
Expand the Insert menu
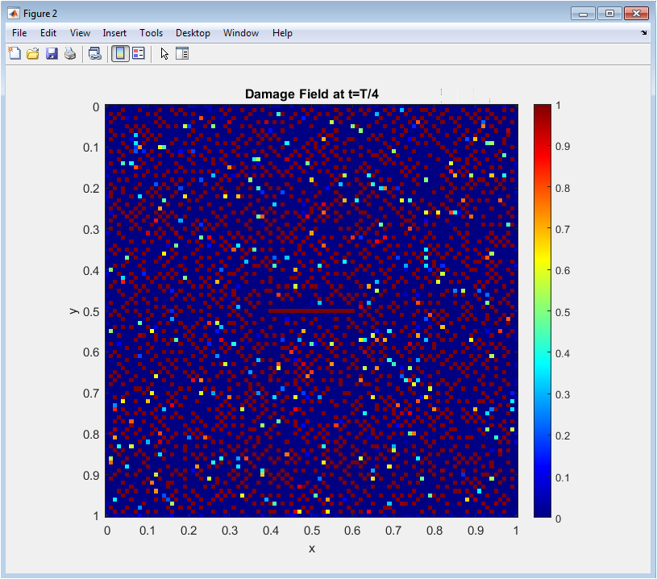pyautogui.click(x=114, y=33)
